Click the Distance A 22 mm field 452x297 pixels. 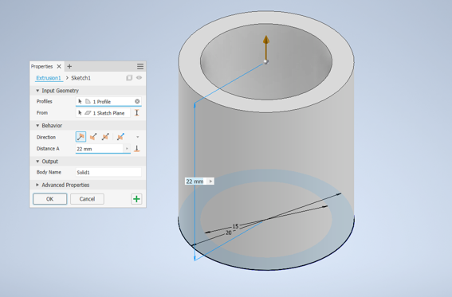100,149
